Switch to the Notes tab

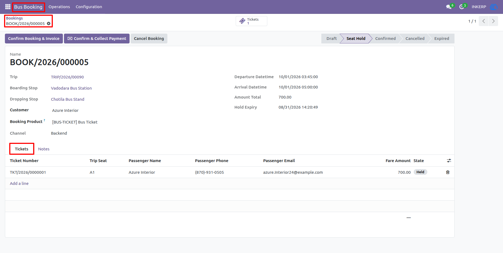tap(44, 149)
